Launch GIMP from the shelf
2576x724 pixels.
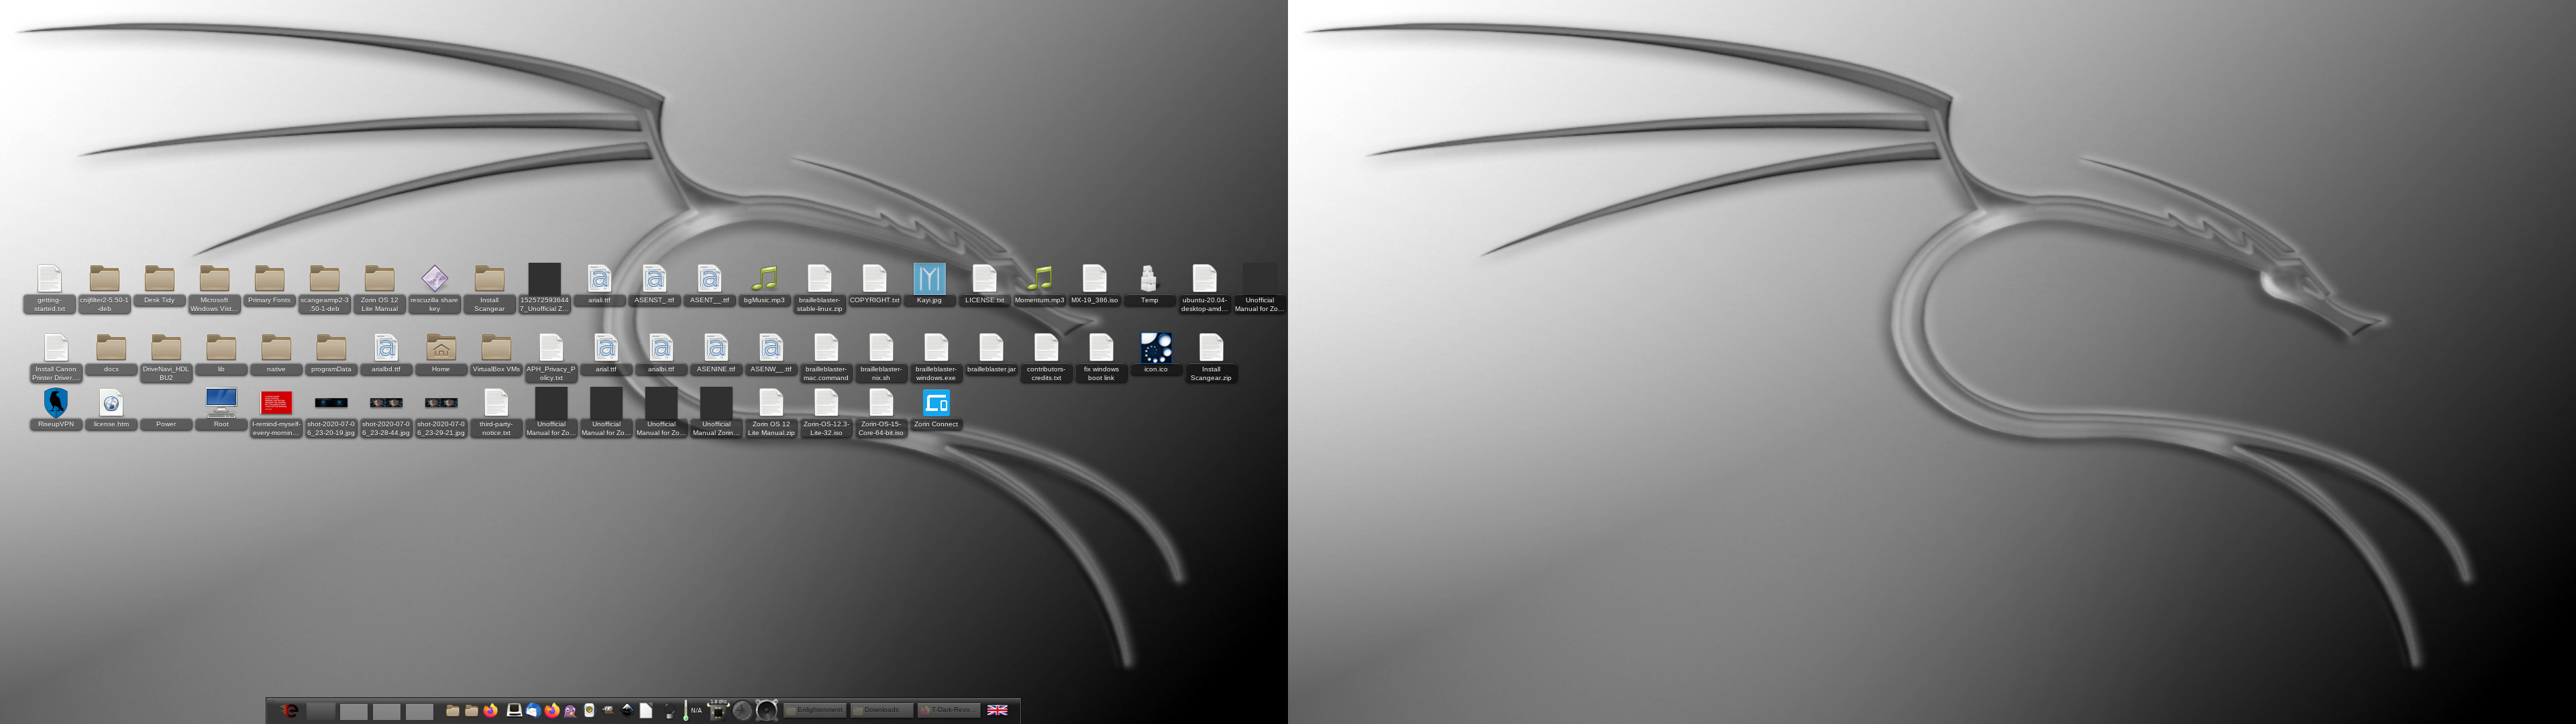pyautogui.click(x=608, y=710)
